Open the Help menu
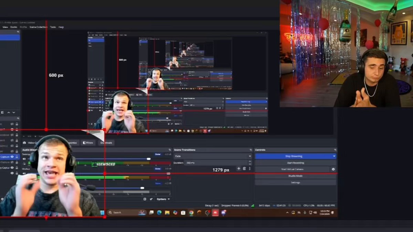Screen dimensions: 413x232 point(61,27)
